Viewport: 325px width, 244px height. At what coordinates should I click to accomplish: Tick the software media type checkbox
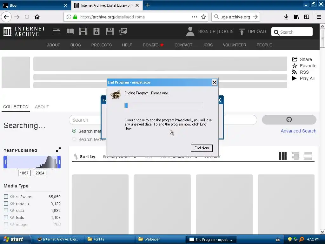point(6,196)
